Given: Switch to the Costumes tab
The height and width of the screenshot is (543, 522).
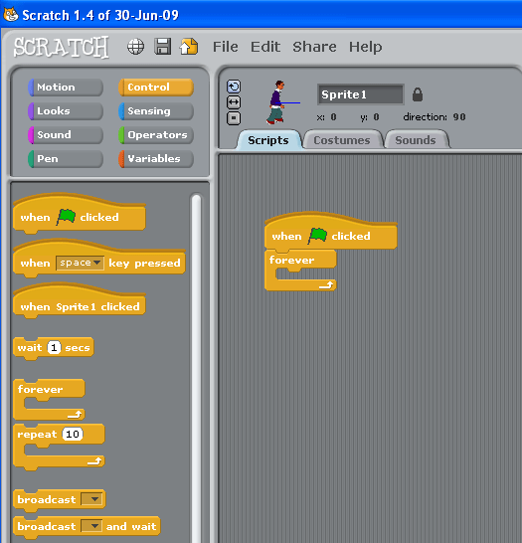Looking at the screenshot, I should pyautogui.click(x=342, y=140).
